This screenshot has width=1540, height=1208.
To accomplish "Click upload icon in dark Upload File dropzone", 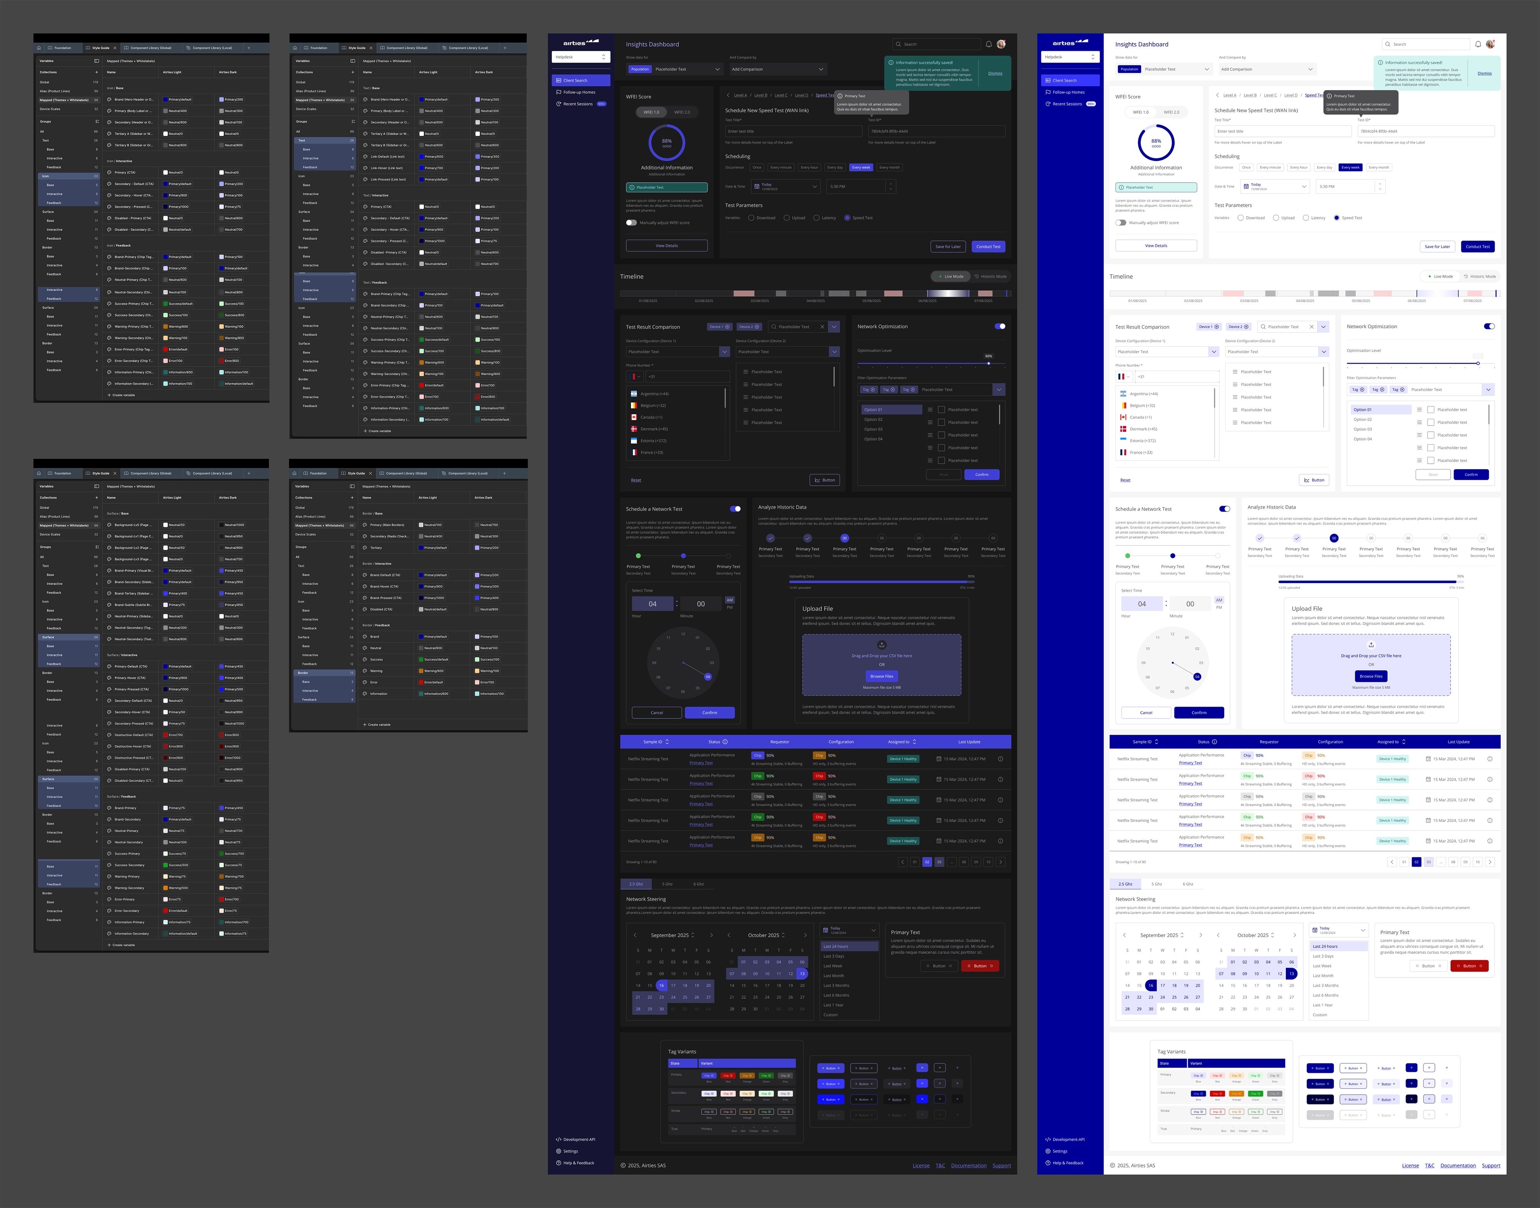I will [x=881, y=644].
